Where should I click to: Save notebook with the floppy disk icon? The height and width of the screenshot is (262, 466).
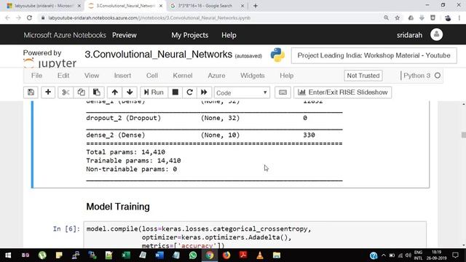pos(31,92)
